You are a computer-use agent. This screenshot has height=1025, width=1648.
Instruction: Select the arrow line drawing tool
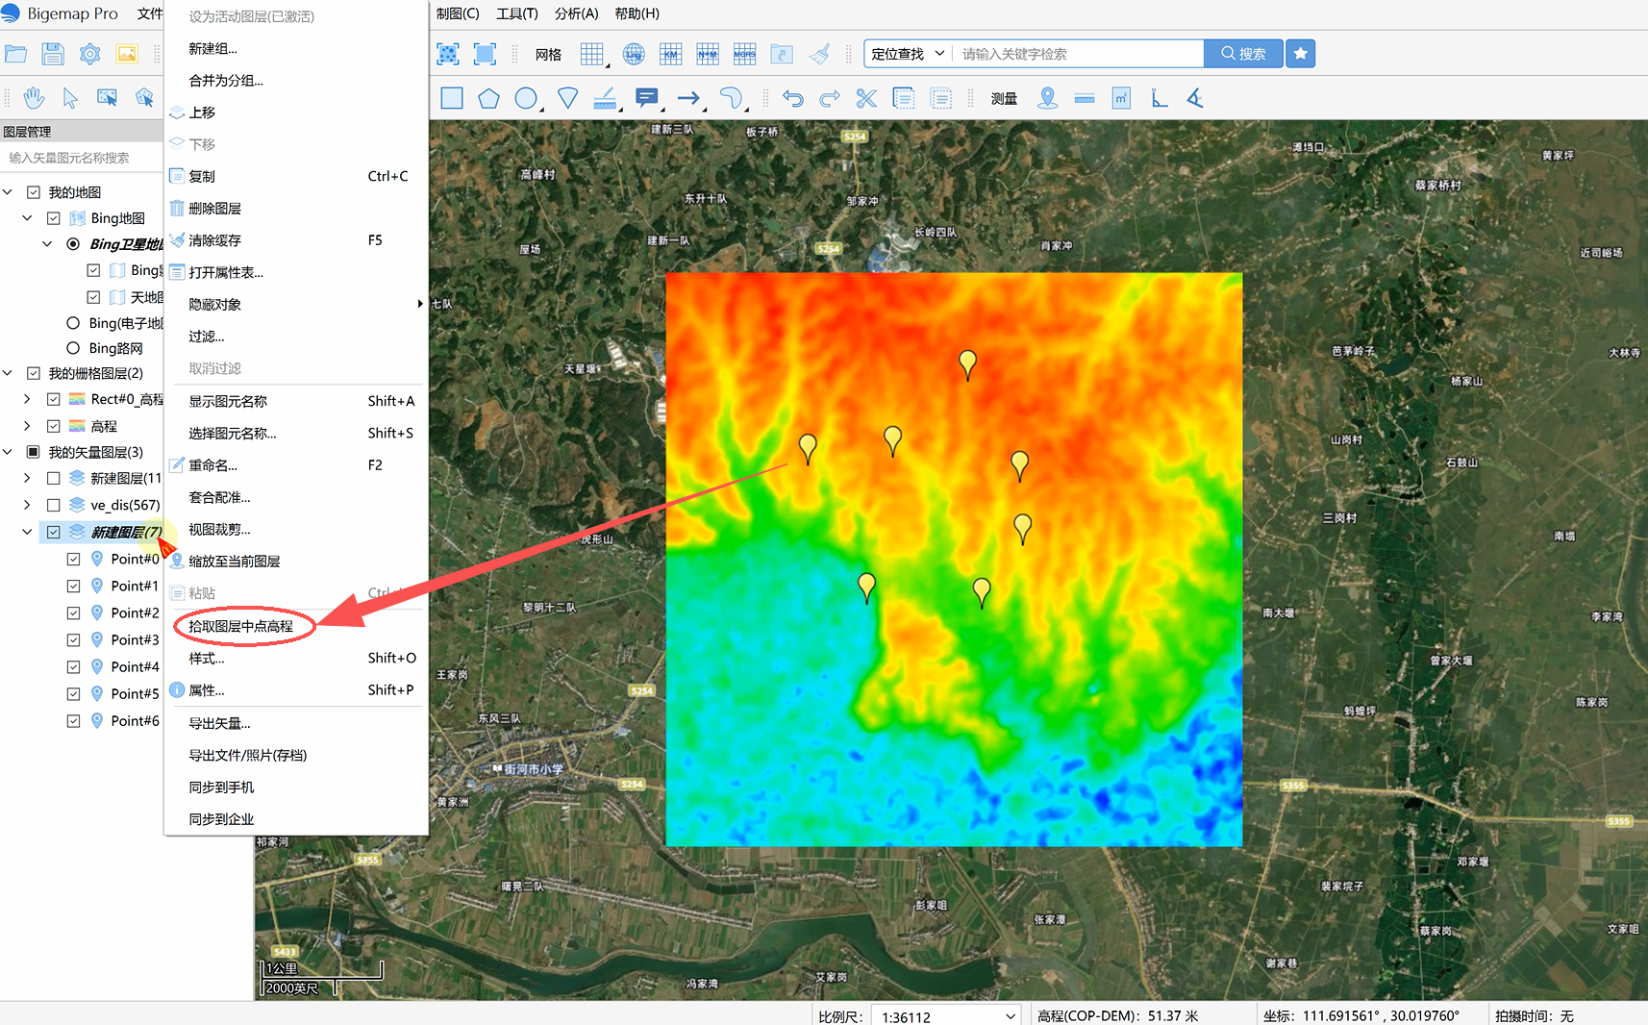(x=688, y=98)
